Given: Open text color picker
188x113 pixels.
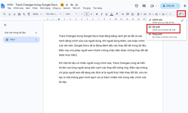Looking at the screenshot, I should 111,14.
